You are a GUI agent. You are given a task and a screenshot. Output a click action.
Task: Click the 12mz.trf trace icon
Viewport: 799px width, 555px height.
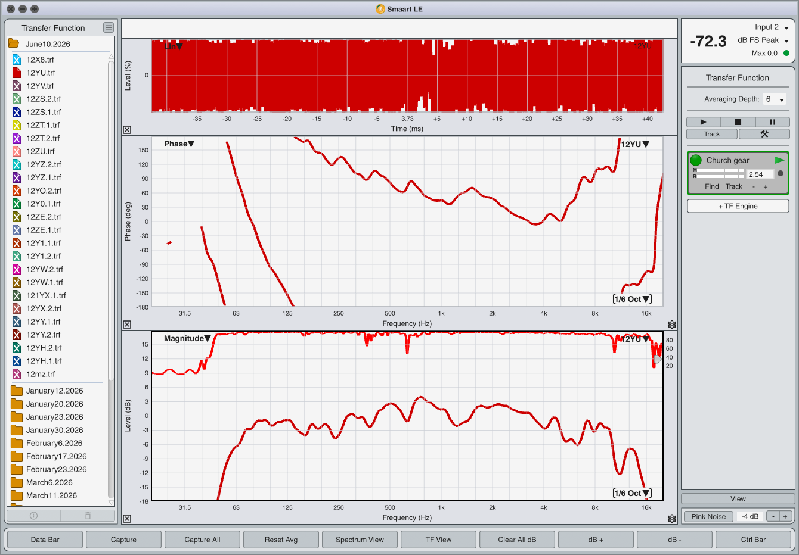pyautogui.click(x=17, y=374)
